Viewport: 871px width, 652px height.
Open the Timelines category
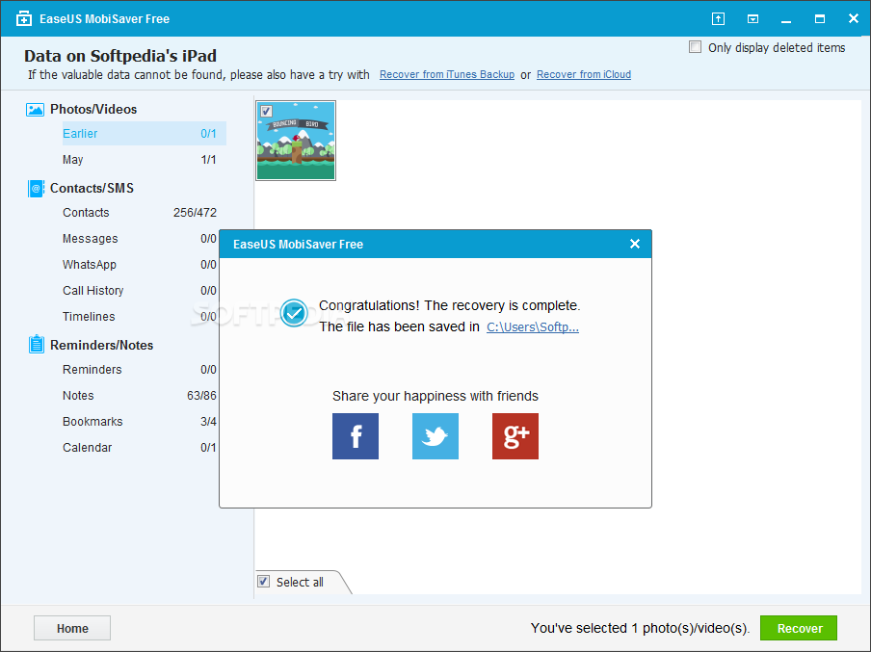140,317
